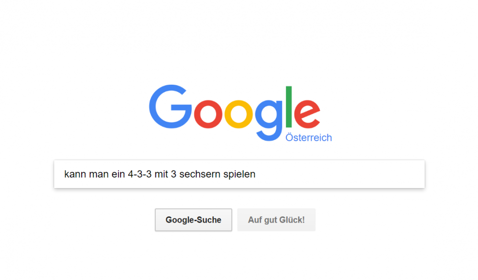Place cursor on "4-3-3" in search text

pos(140,174)
